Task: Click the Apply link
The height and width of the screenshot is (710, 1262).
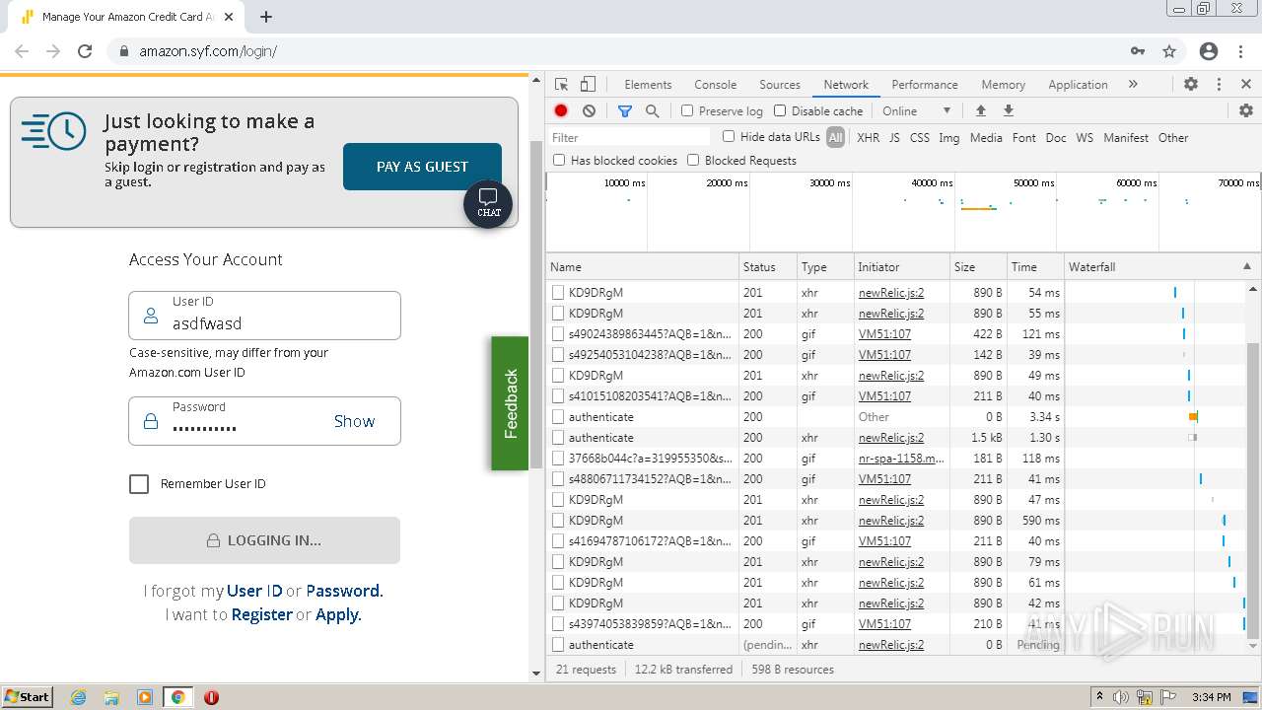Action: click(x=337, y=614)
